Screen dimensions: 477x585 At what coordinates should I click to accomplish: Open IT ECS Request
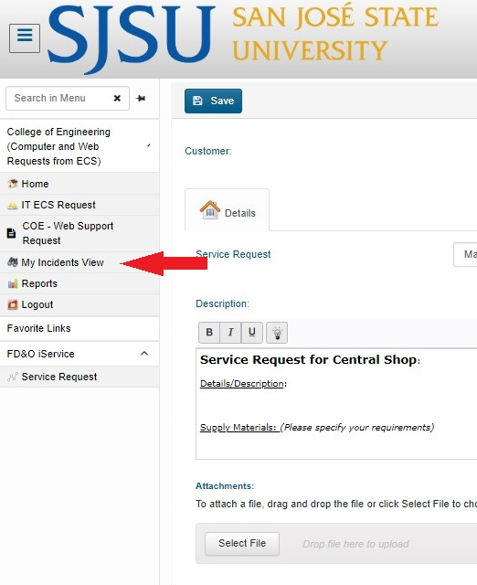click(x=79, y=205)
